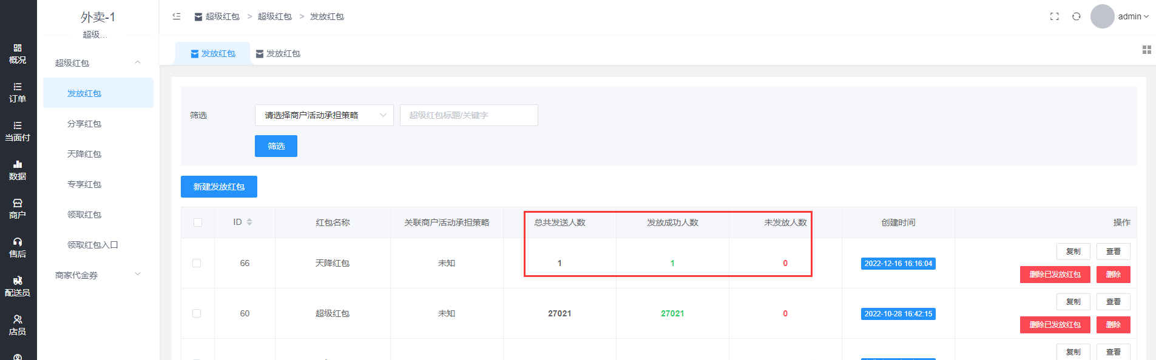Viewport: 1156px width, 360px height.
Task: Open 请选择商户活动承担策略 dropdown
Action: pos(324,115)
